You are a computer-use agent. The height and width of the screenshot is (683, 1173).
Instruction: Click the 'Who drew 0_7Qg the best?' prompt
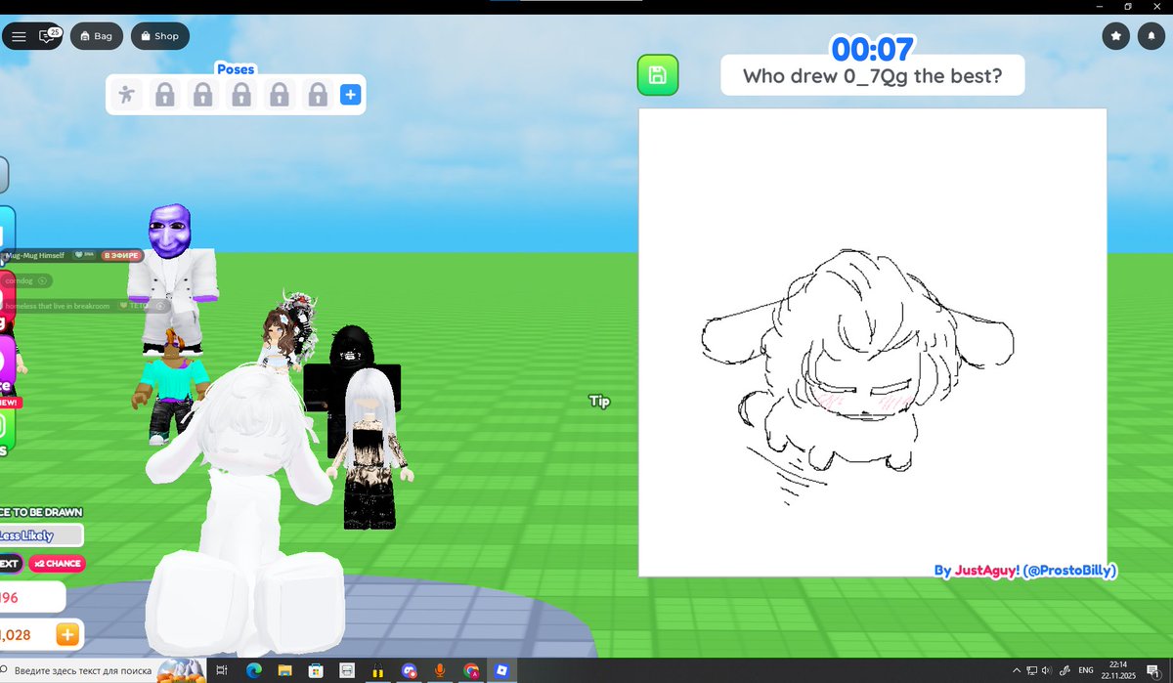[x=872, y=75]
